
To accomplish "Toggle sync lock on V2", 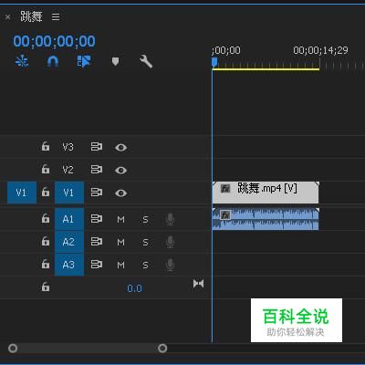I will (97, 170).
